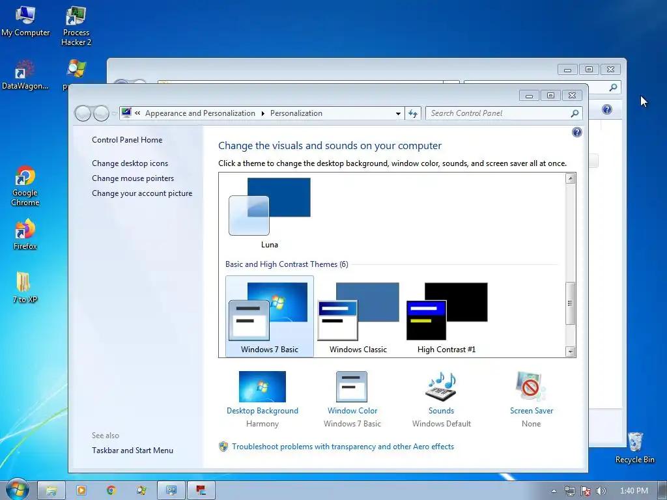
Task: Open the 7 to XP folder
Action: point(25,287)
